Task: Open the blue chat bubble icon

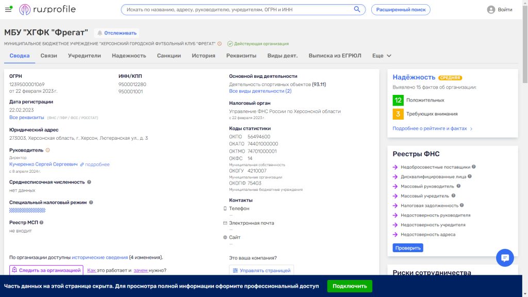Action: (505, 258)
